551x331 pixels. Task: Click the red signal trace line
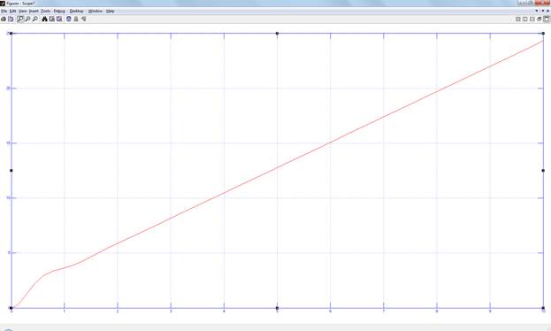tap(277, 167)
